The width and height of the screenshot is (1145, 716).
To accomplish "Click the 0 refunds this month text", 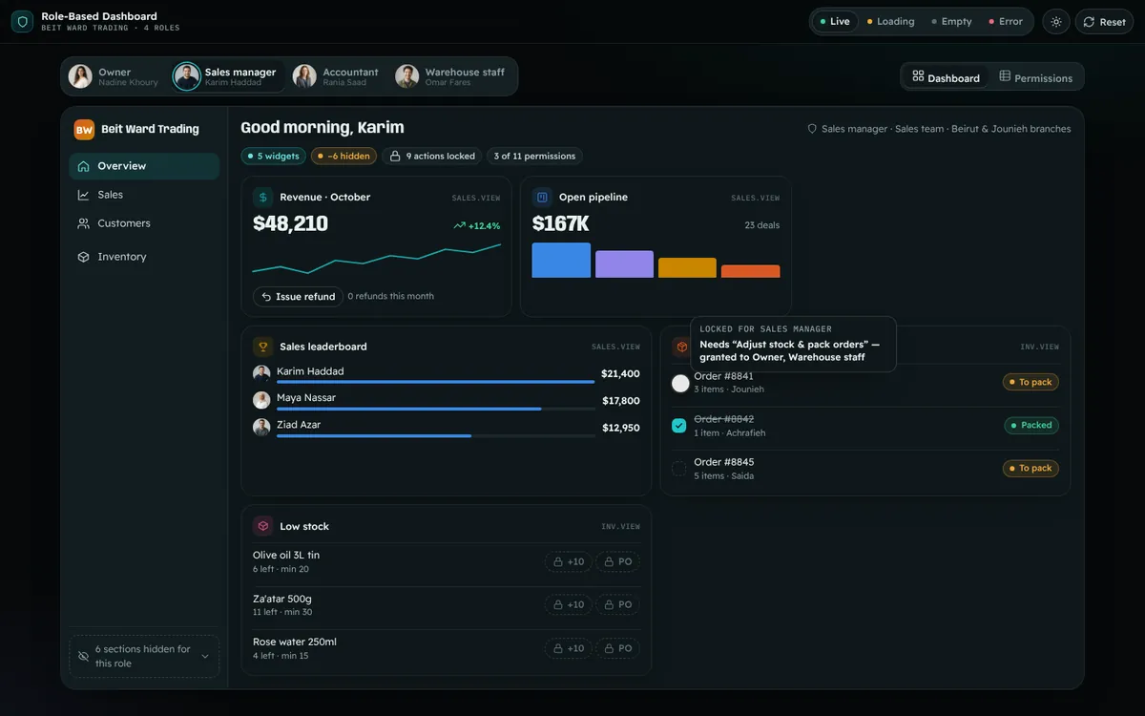I will click(x=390, y=297).
